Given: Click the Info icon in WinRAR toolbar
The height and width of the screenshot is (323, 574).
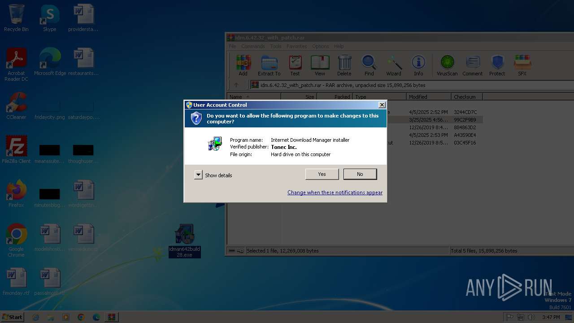Looking at the screenshot, I should (418, 65).
